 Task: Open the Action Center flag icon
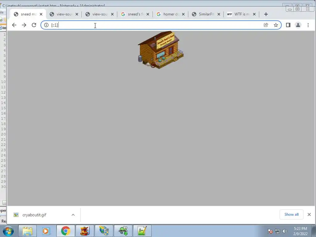coord(270,231)
